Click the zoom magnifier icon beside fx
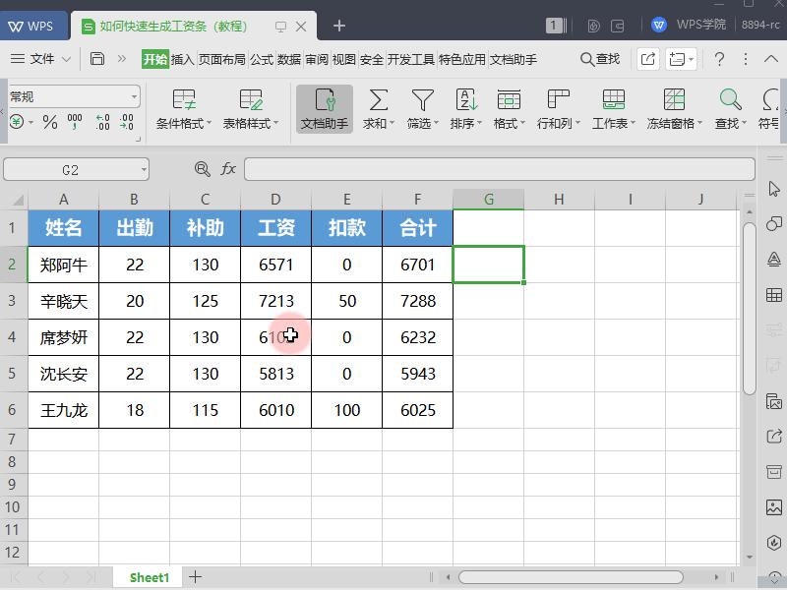Image resolution: width=787 pixels, height=590 pixels. (203, 168)
